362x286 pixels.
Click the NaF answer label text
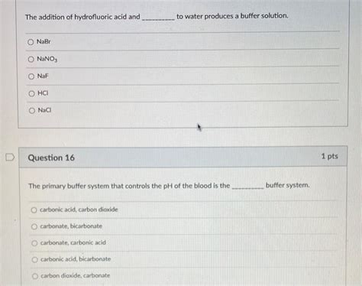pyautogui.click(x=43, y=76)
